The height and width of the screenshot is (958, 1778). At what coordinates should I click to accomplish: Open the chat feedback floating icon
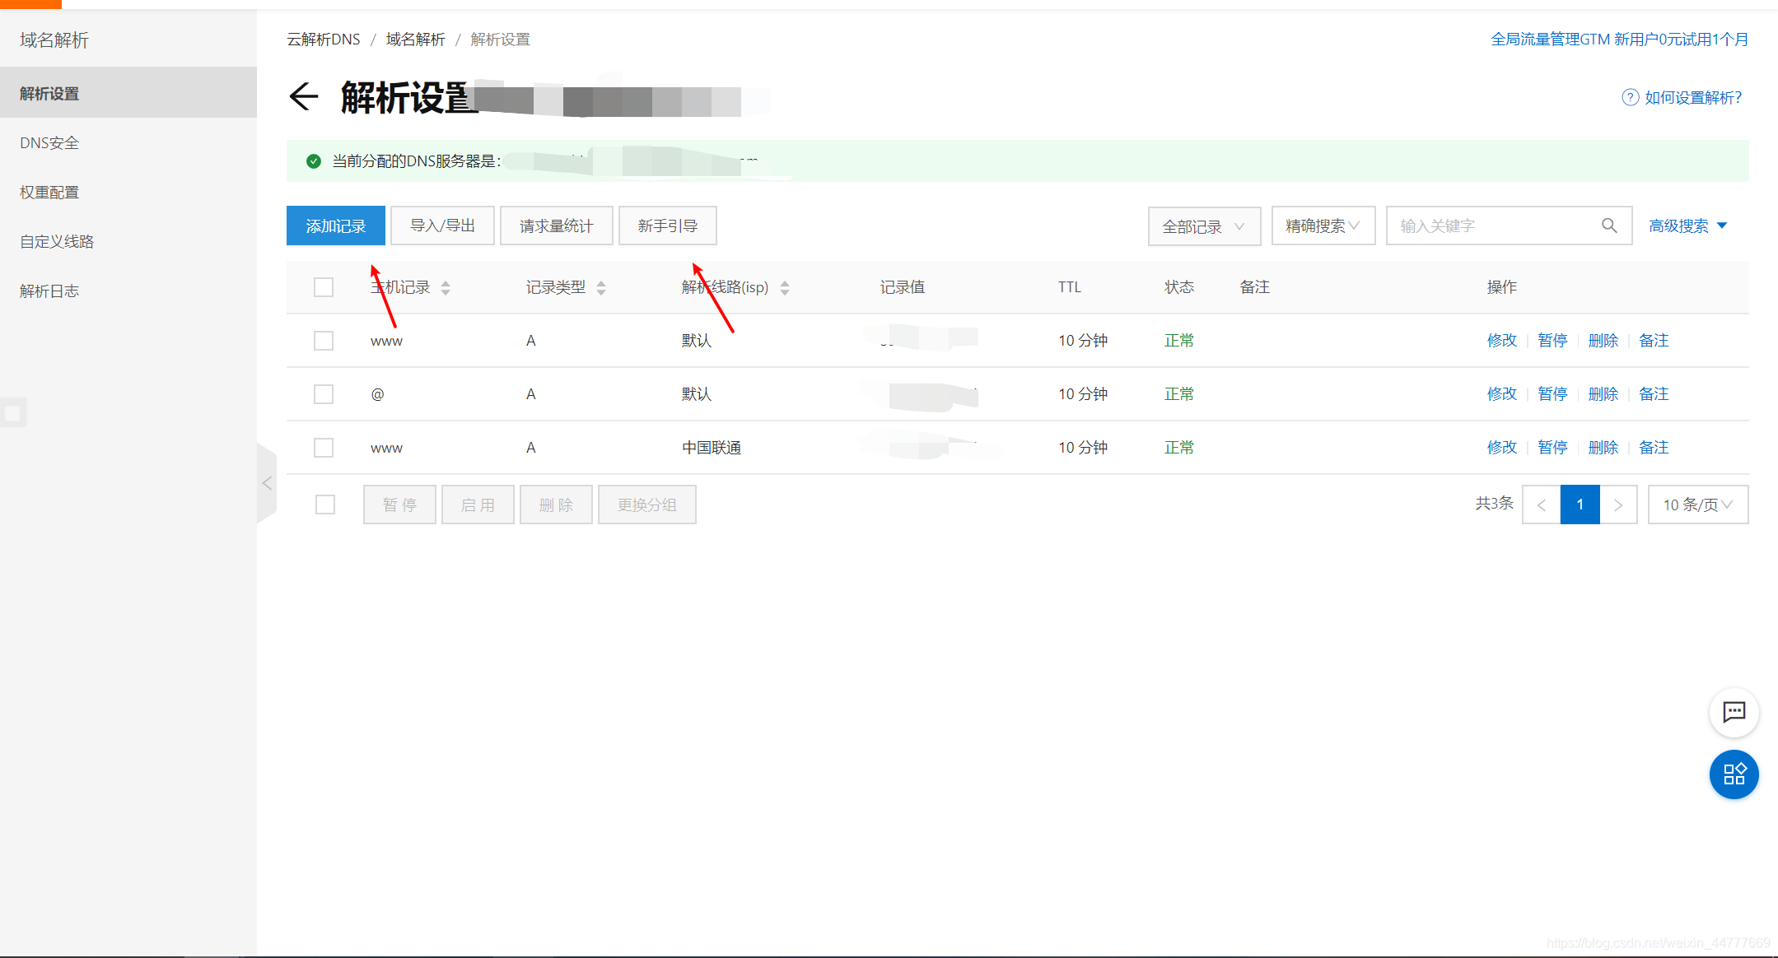(x=1734, y=712)
